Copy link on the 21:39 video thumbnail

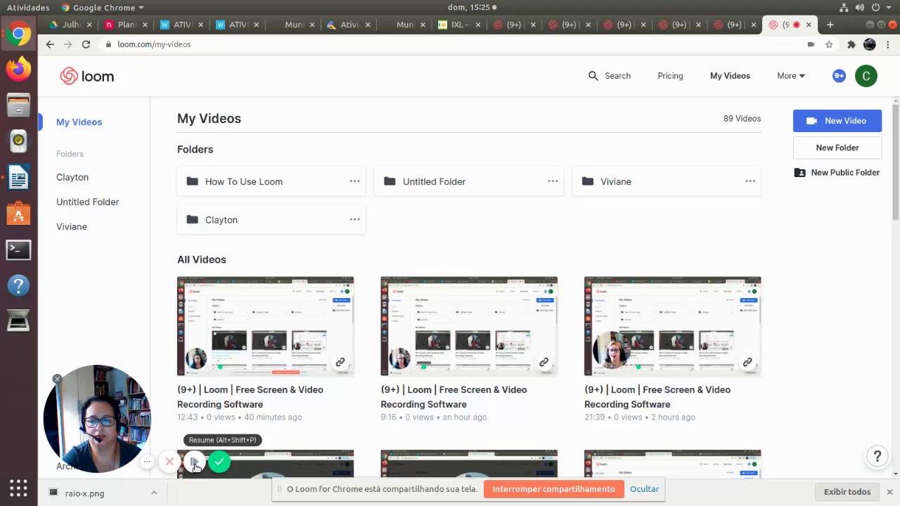pyautogui.click(x=747, y=363)
